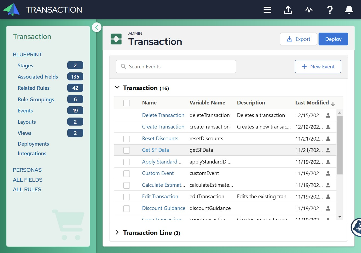Click the user icon in Custom Event row
This screenshot has height=253, width=361.
(328, 173)
